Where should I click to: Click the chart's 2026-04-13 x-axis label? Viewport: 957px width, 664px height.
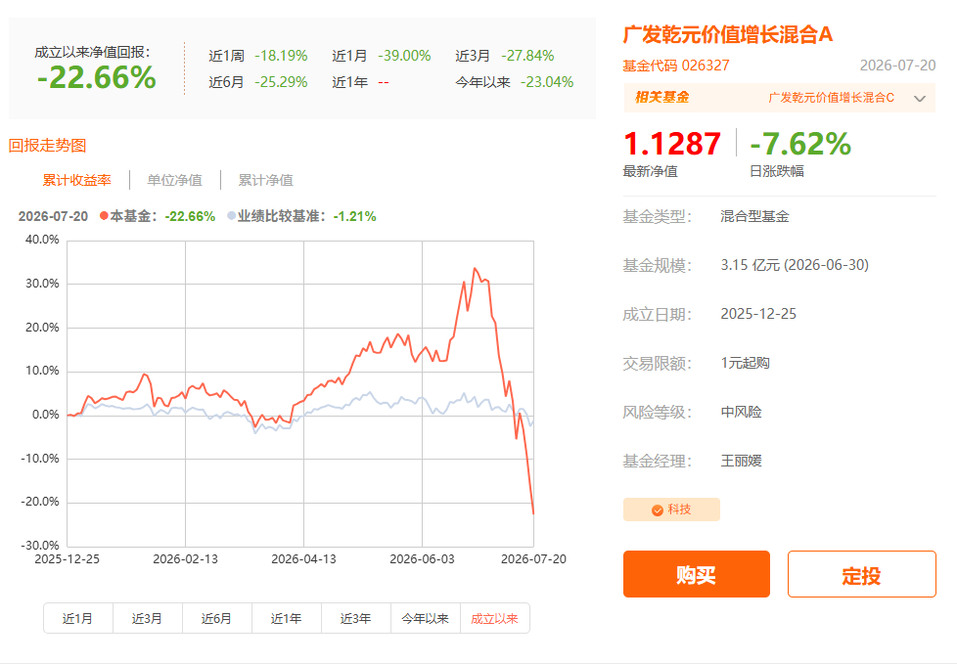coord(303,558)
